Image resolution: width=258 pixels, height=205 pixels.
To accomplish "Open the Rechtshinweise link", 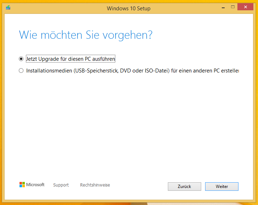I will 95,185.
